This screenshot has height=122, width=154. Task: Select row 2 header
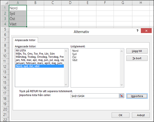coord(5,13)
